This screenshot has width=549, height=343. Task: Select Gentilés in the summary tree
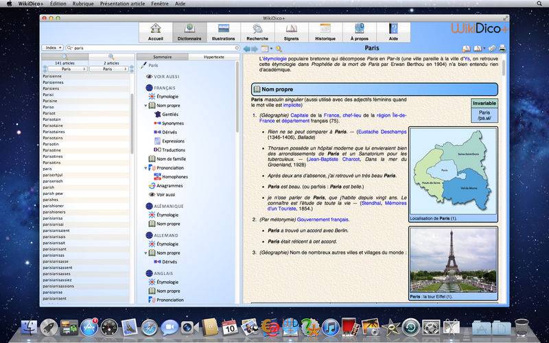click(x=170, y=115)
